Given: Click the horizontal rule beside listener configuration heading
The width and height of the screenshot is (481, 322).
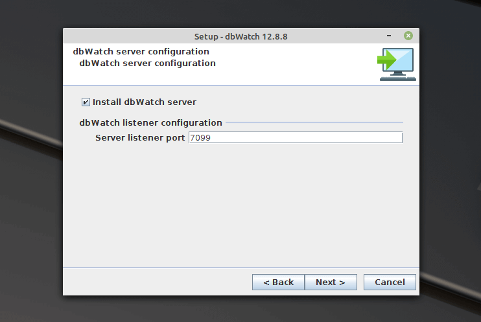Looking at the screenshot, I should click(x=314, y=122).
